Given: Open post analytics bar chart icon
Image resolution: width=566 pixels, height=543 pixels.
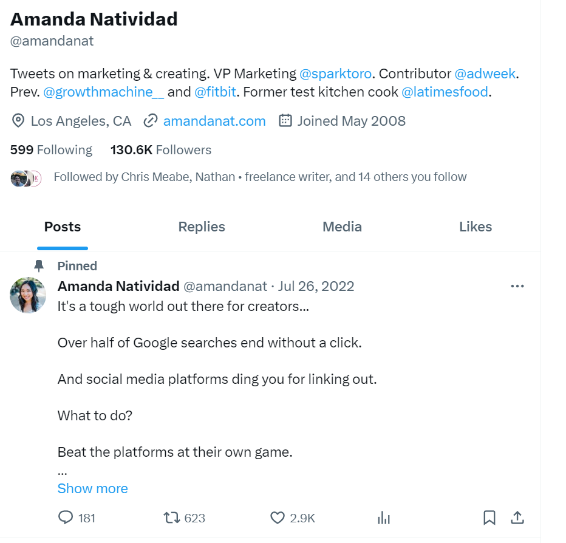Looking at the screenshot, I should (x=383, y=517).
